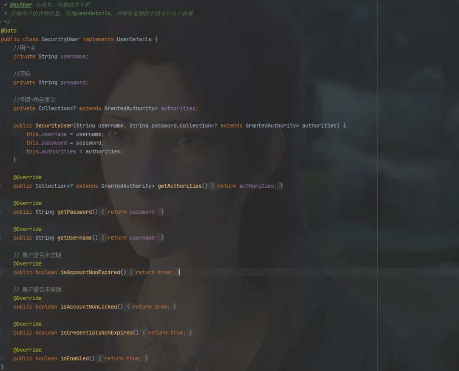Click the UserDetails interface name
Image resolution: width=459 pixels, height=371 pixels.
134,39
